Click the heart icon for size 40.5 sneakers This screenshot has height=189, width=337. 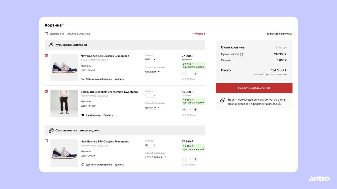pos(83,79)
